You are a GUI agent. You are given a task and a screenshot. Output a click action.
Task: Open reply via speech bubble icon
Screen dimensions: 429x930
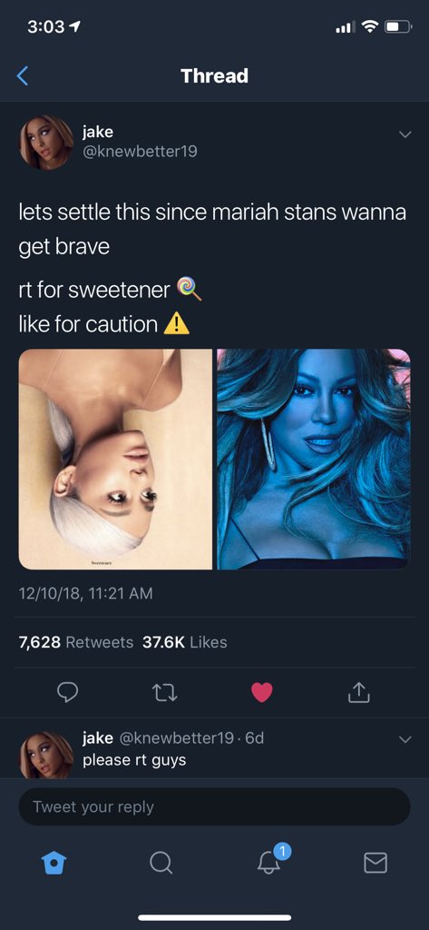[65, 692]
